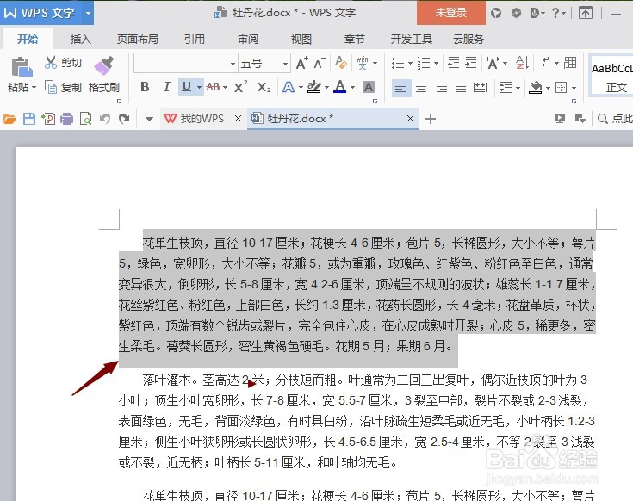Image resolution: width=633 pixels, height=501 pixels.
Task: Open the phonetic guide wén icon
Action: [362, 63]
